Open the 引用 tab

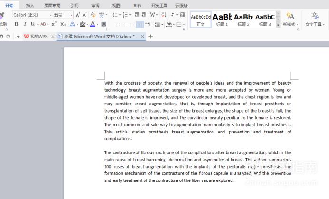pos(75,5)
